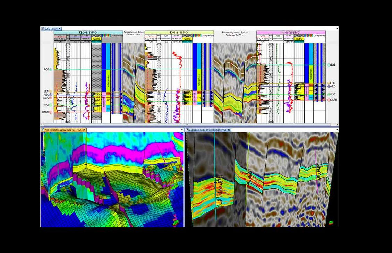This screenshot has width=392, height=253.
Task: Click the AEO marker icon on right side
Action: click(329, 86)
